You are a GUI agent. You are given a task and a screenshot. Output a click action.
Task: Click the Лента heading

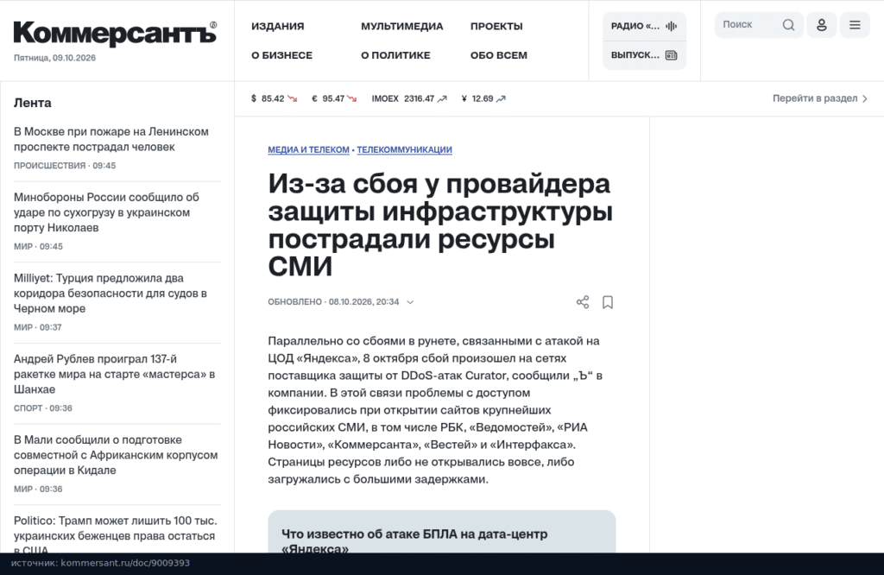[32, 103]
